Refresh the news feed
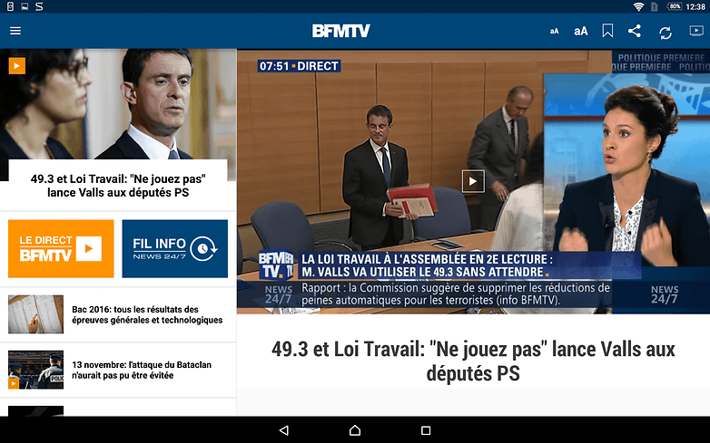The image size is (710, 443). pyautogui.click(x=666, y=33)
